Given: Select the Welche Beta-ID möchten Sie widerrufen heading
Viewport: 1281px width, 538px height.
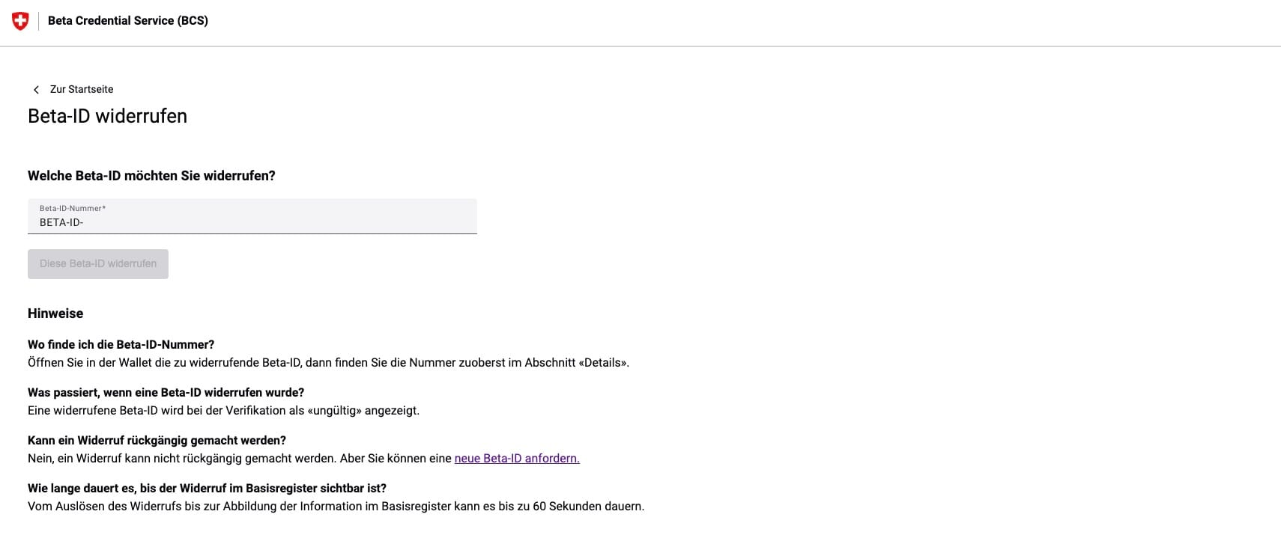Looking at the screenshot, I should 151,176.
